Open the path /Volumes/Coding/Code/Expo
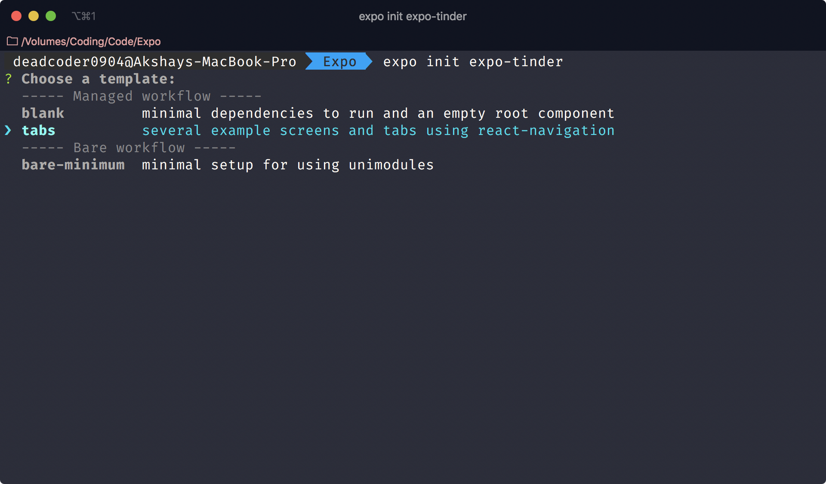This screenshot has height=484, width=826. (91, 41)
